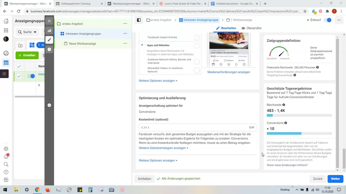Toggle the navigation sidebar expand icon
Image resolution: width=346 pixels, height=194 pixels.
point(6,180)
